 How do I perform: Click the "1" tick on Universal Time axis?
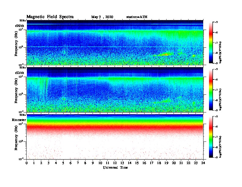[x=34, y=163]
